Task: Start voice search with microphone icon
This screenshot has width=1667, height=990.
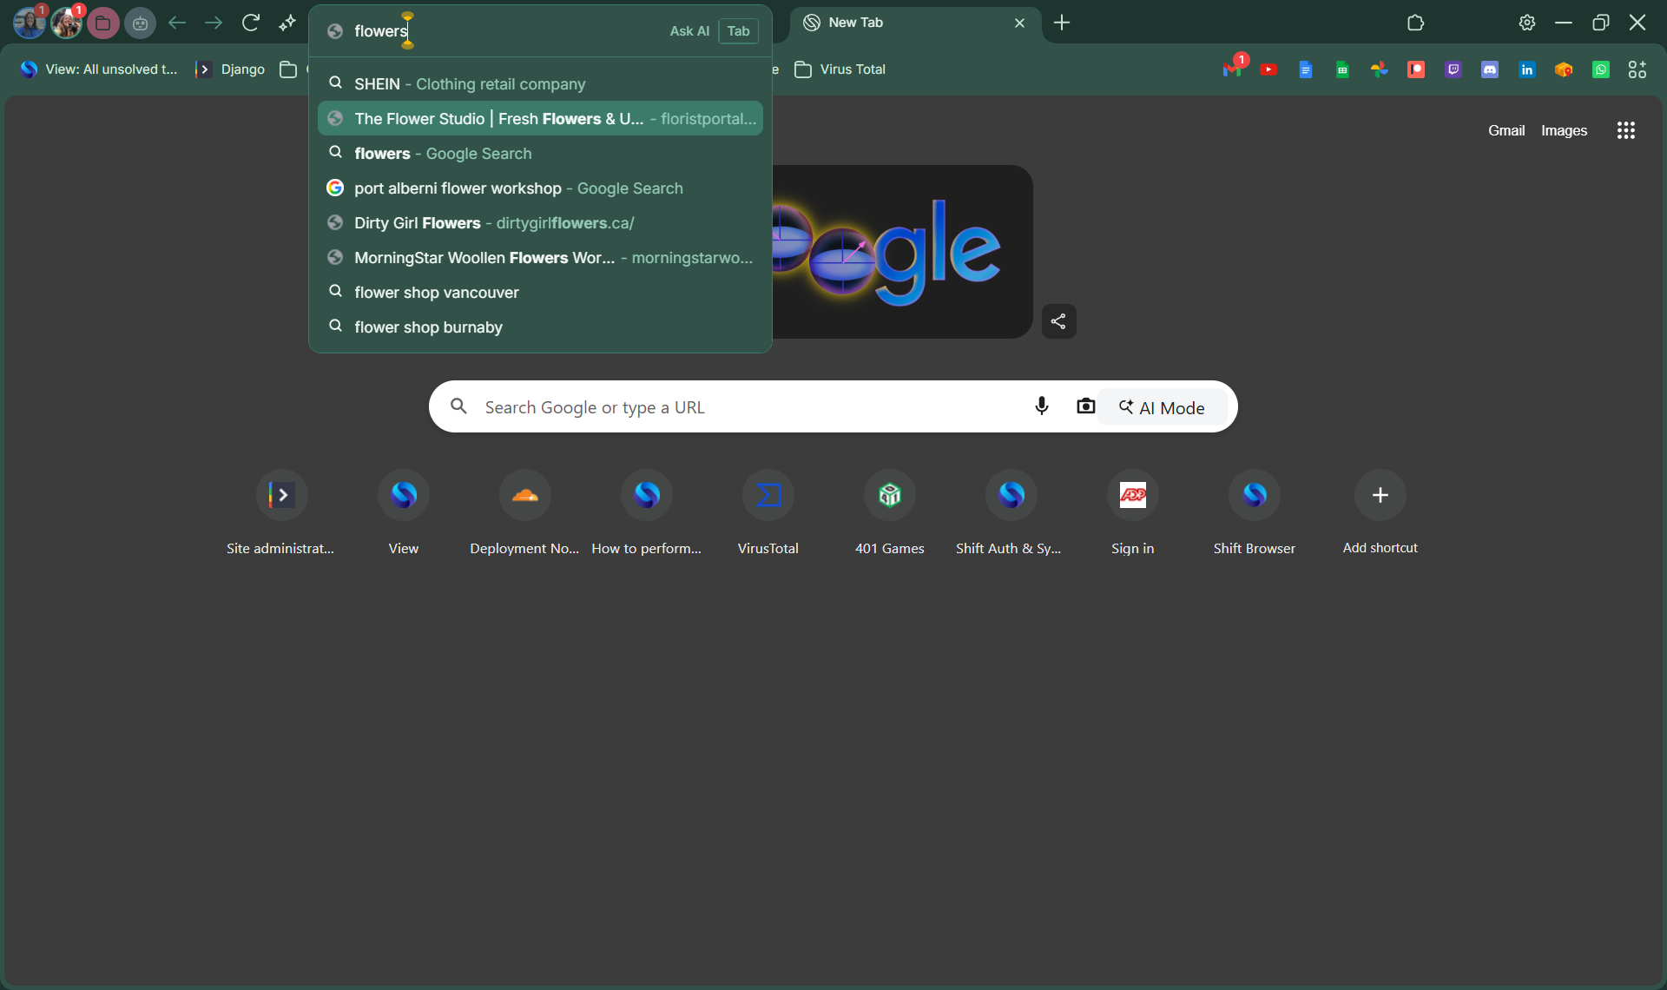Action: [x=1042, y=406]
